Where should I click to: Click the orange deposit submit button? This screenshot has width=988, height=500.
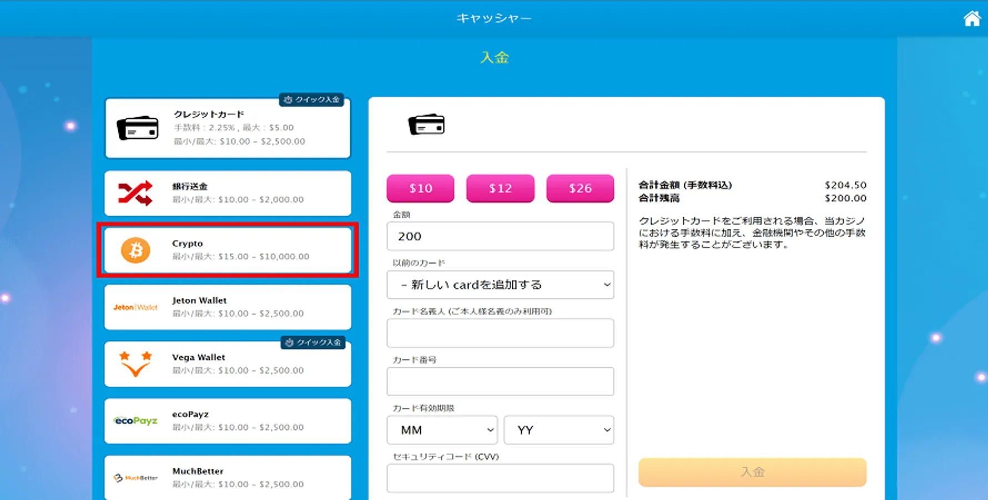coord(752,472)
